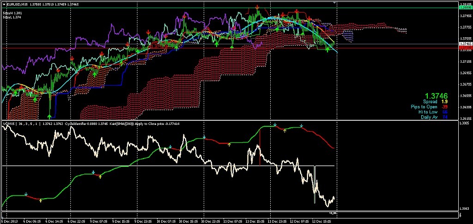Click the Daily Av readout
Screen dimensions: 473x224
click(434, 117)
